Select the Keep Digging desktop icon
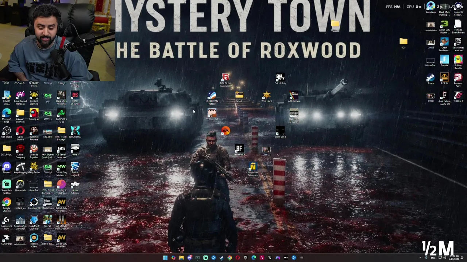The height and width of the screenshot is (262, 467). click(20, 168)
